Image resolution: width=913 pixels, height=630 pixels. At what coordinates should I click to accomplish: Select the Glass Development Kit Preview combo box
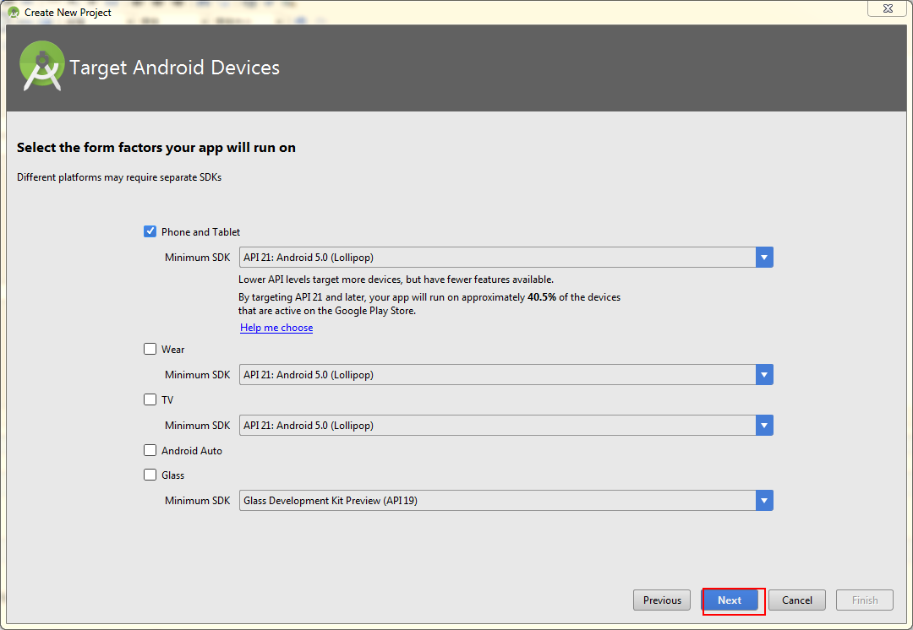tap(497, 501)
